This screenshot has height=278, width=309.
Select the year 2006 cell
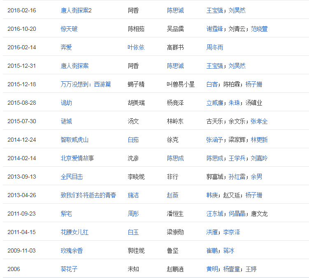pos(14,269)
